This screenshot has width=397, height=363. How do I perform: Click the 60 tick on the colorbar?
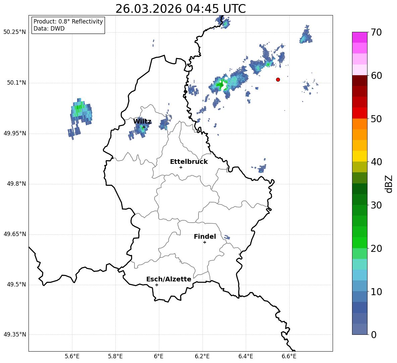tap(376, 76)
